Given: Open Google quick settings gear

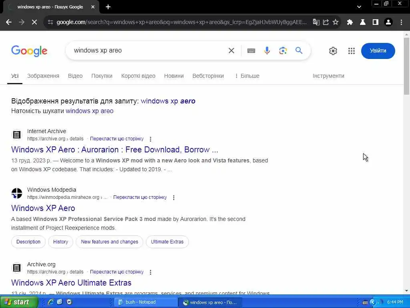Looking at the screenshot, I should pyautogui.click(x=333, y=51).
